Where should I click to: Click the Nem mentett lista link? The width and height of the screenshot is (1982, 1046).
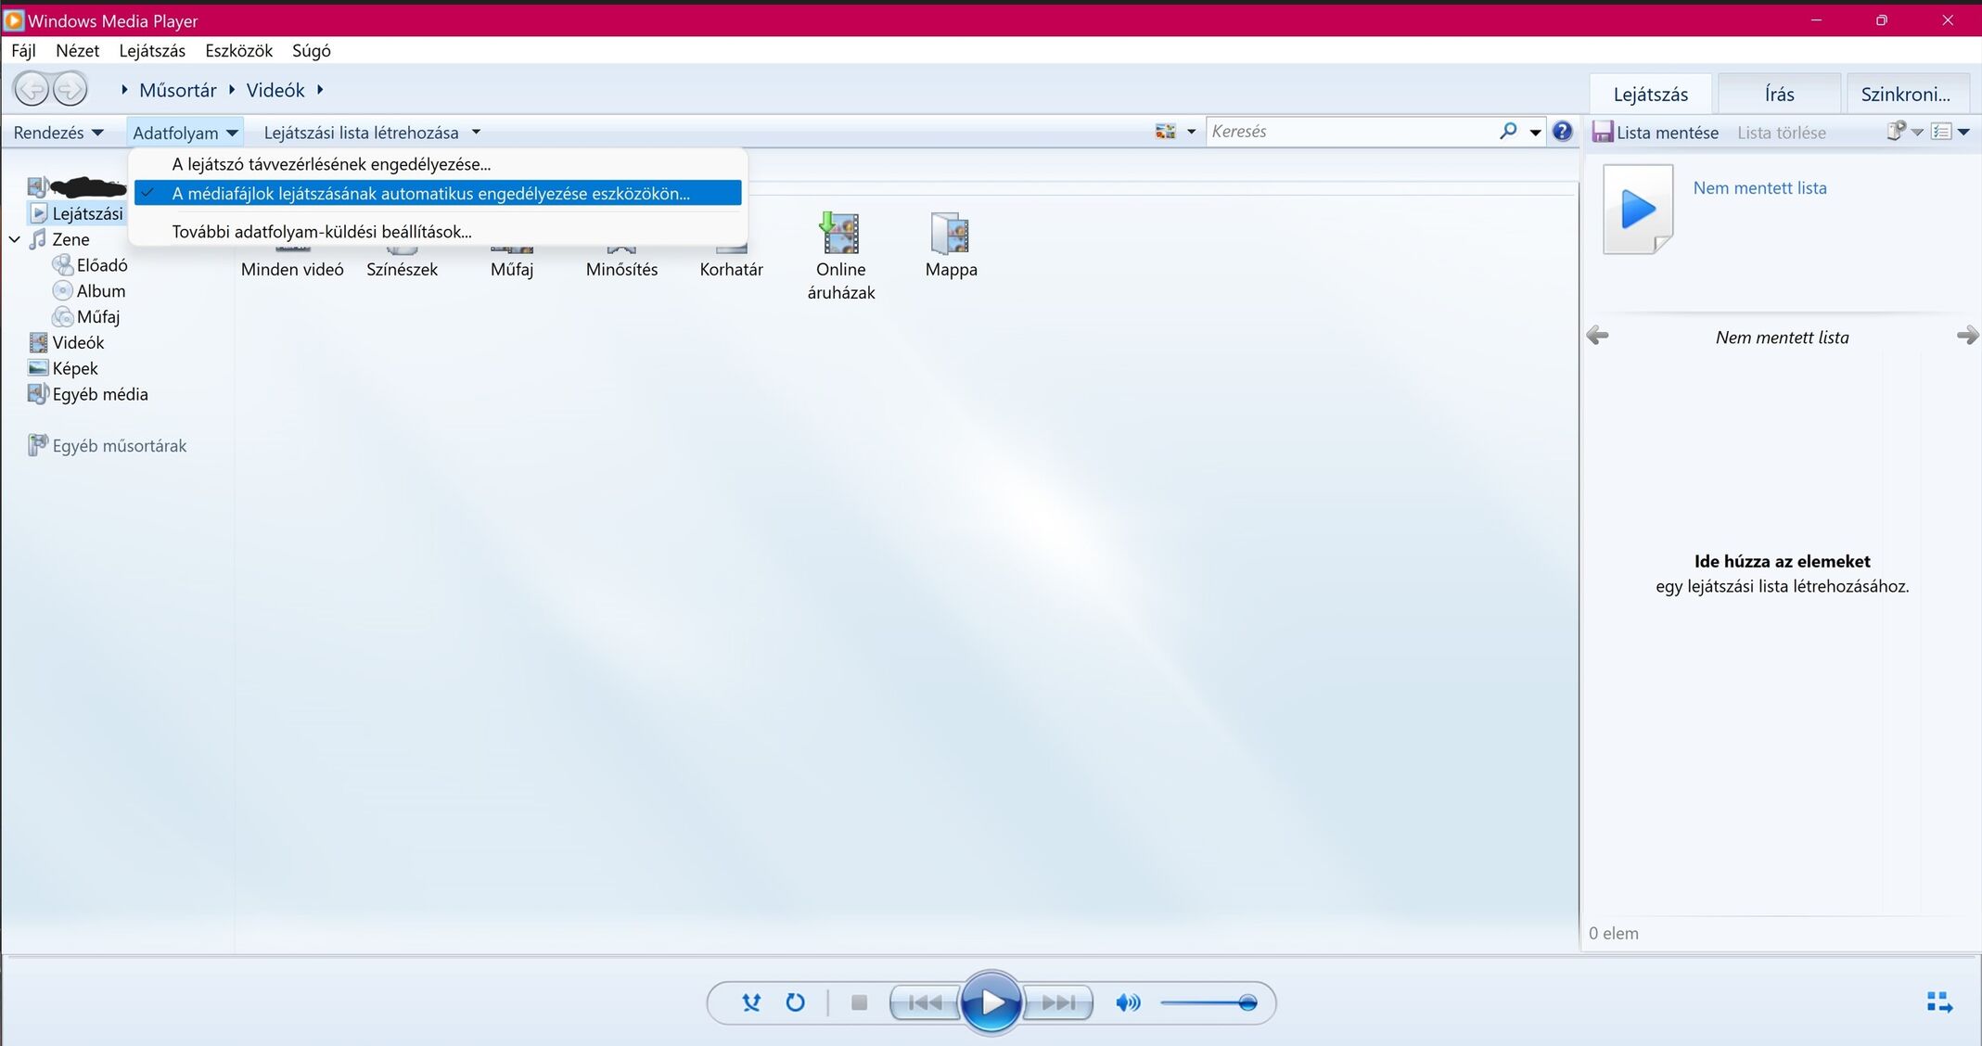click(1759, 188)
